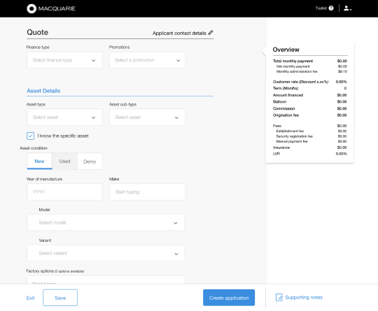Open the Asset sub-type dropdown
378x311 pixels.
[147, 117]
